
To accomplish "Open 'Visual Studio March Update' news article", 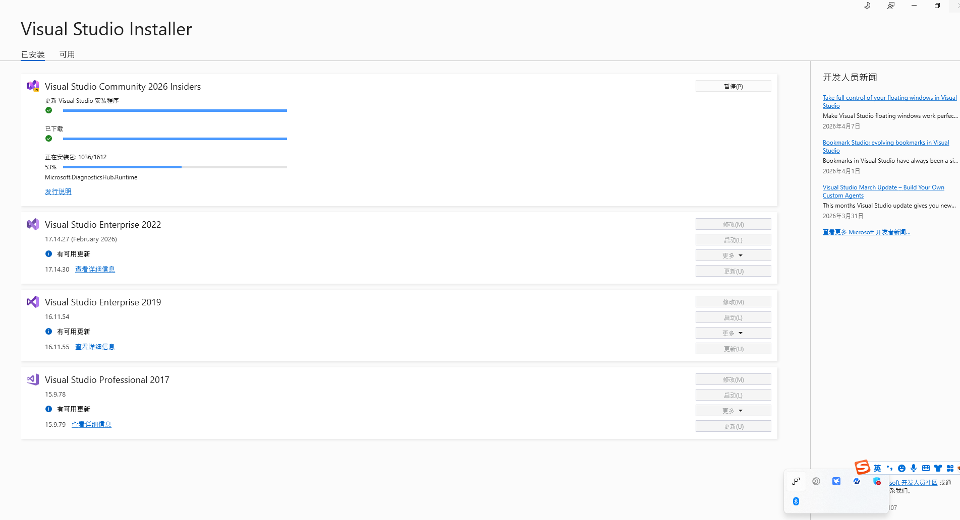I will [x=883, y=191].
